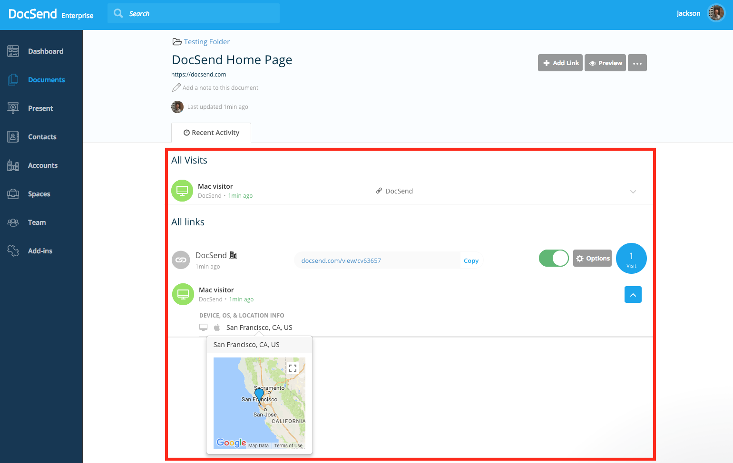Click the green monitor icon in All Visits
Image resolution: width=733 pixels, height=463 pixels.
pyautogui.click(x=182, y=191)
